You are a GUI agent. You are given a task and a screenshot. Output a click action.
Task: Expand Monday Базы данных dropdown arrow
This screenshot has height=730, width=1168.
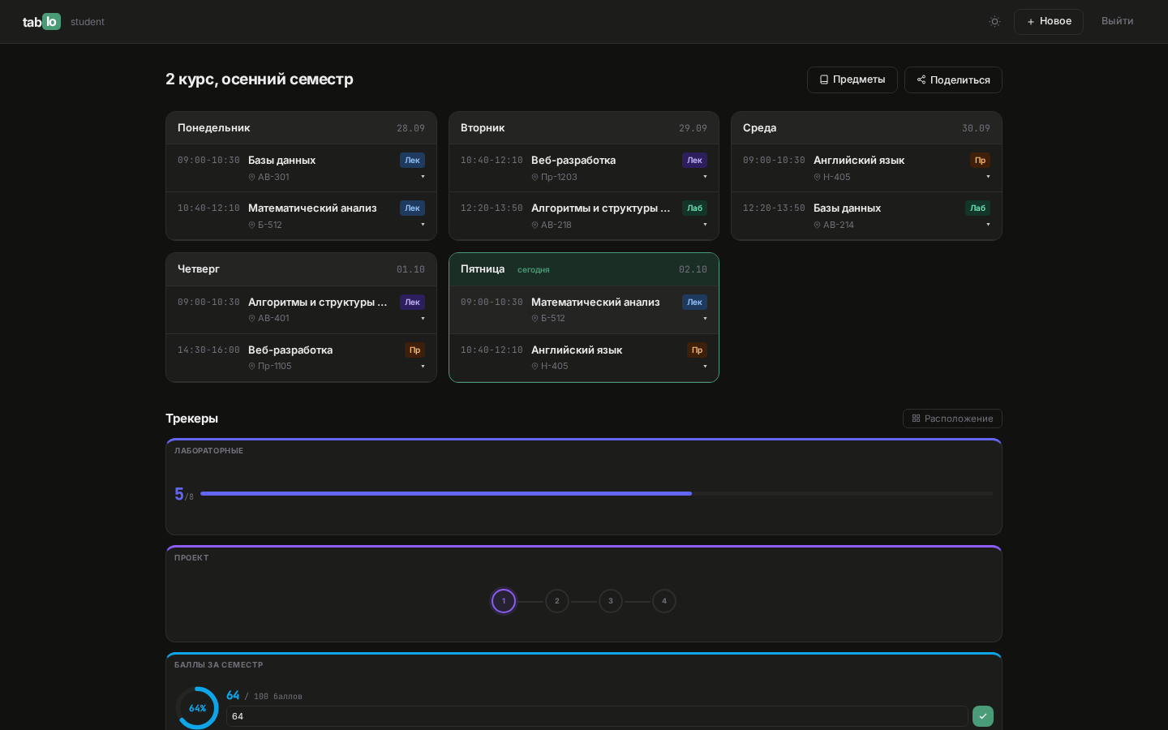[x=423, y=177]
